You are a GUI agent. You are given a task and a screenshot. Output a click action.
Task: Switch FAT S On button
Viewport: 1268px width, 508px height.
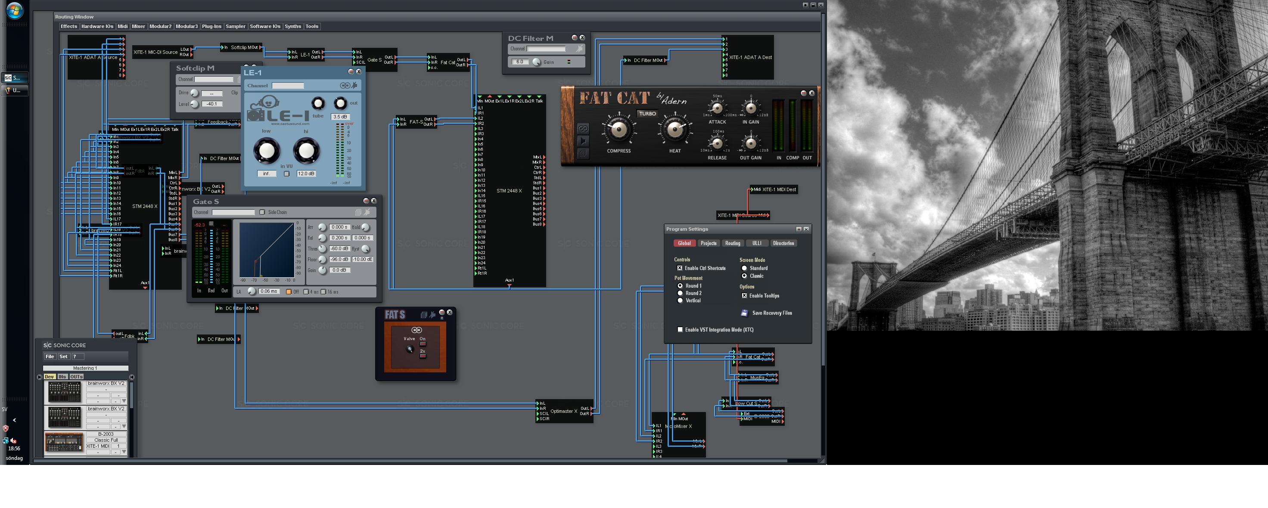[x=423, y=344]
